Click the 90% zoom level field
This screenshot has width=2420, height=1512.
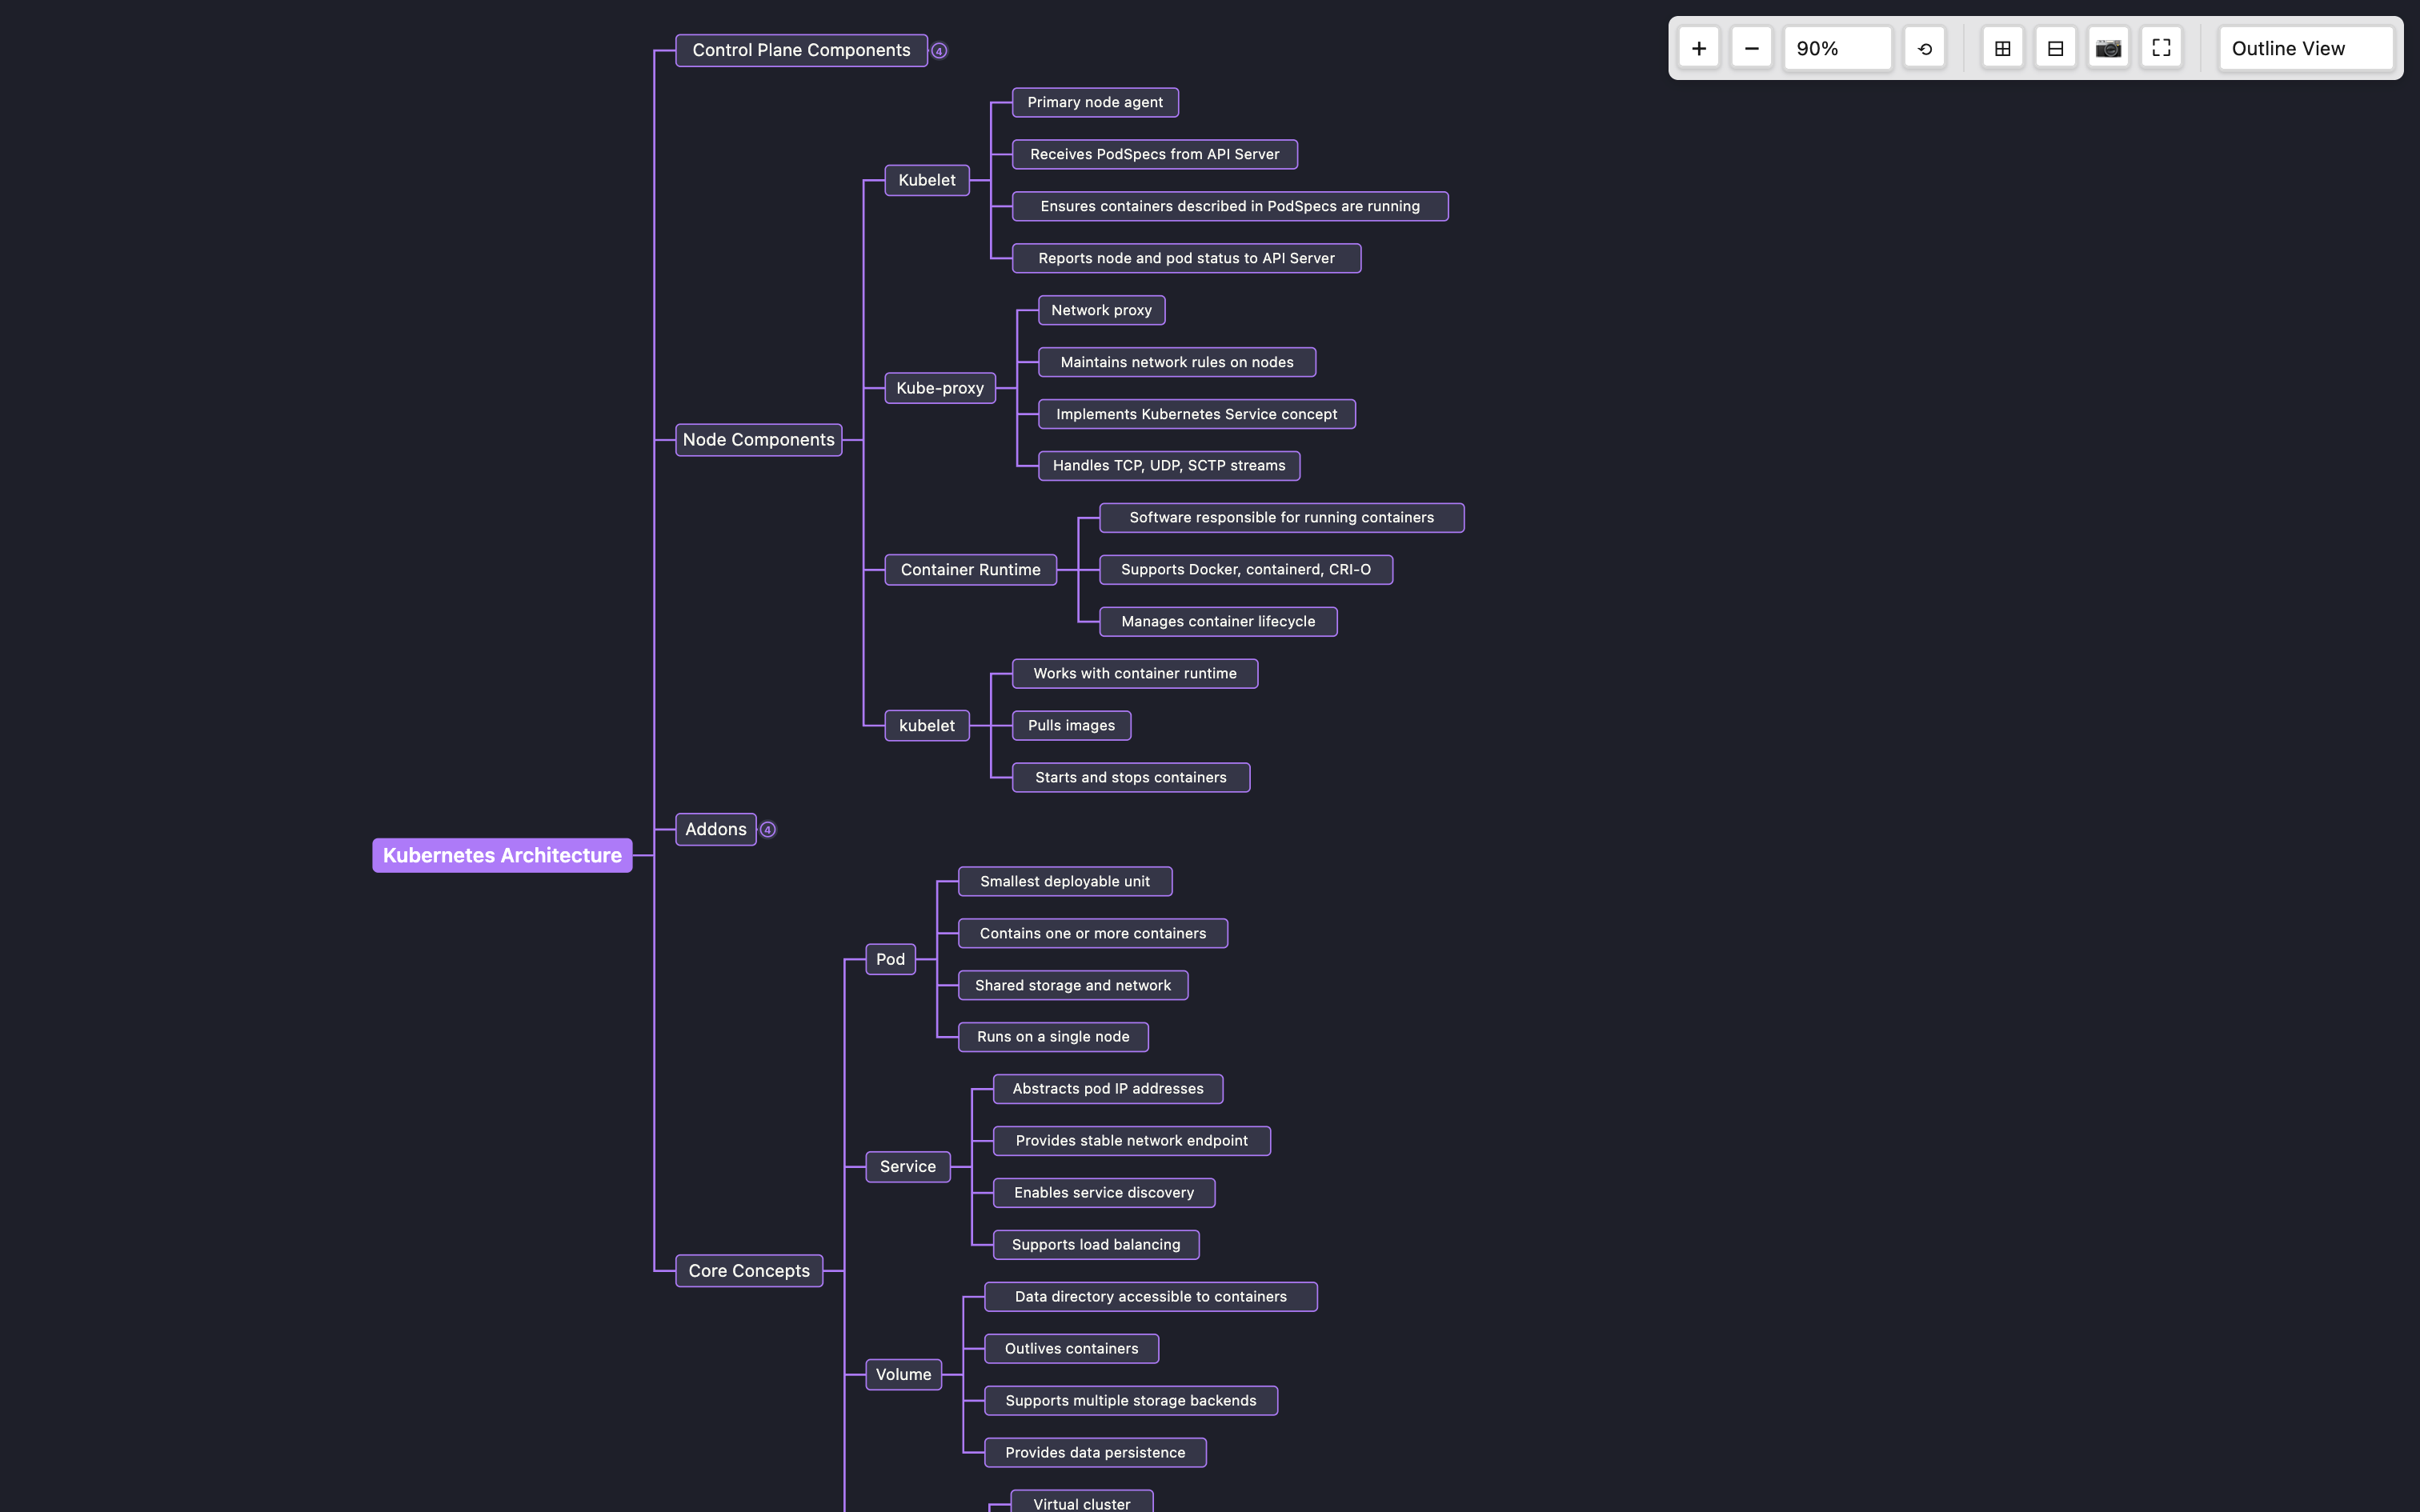tap(1837, 47)
